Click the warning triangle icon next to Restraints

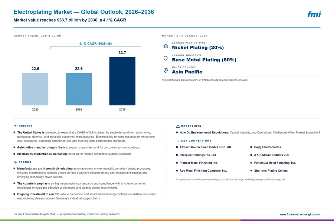178,126
